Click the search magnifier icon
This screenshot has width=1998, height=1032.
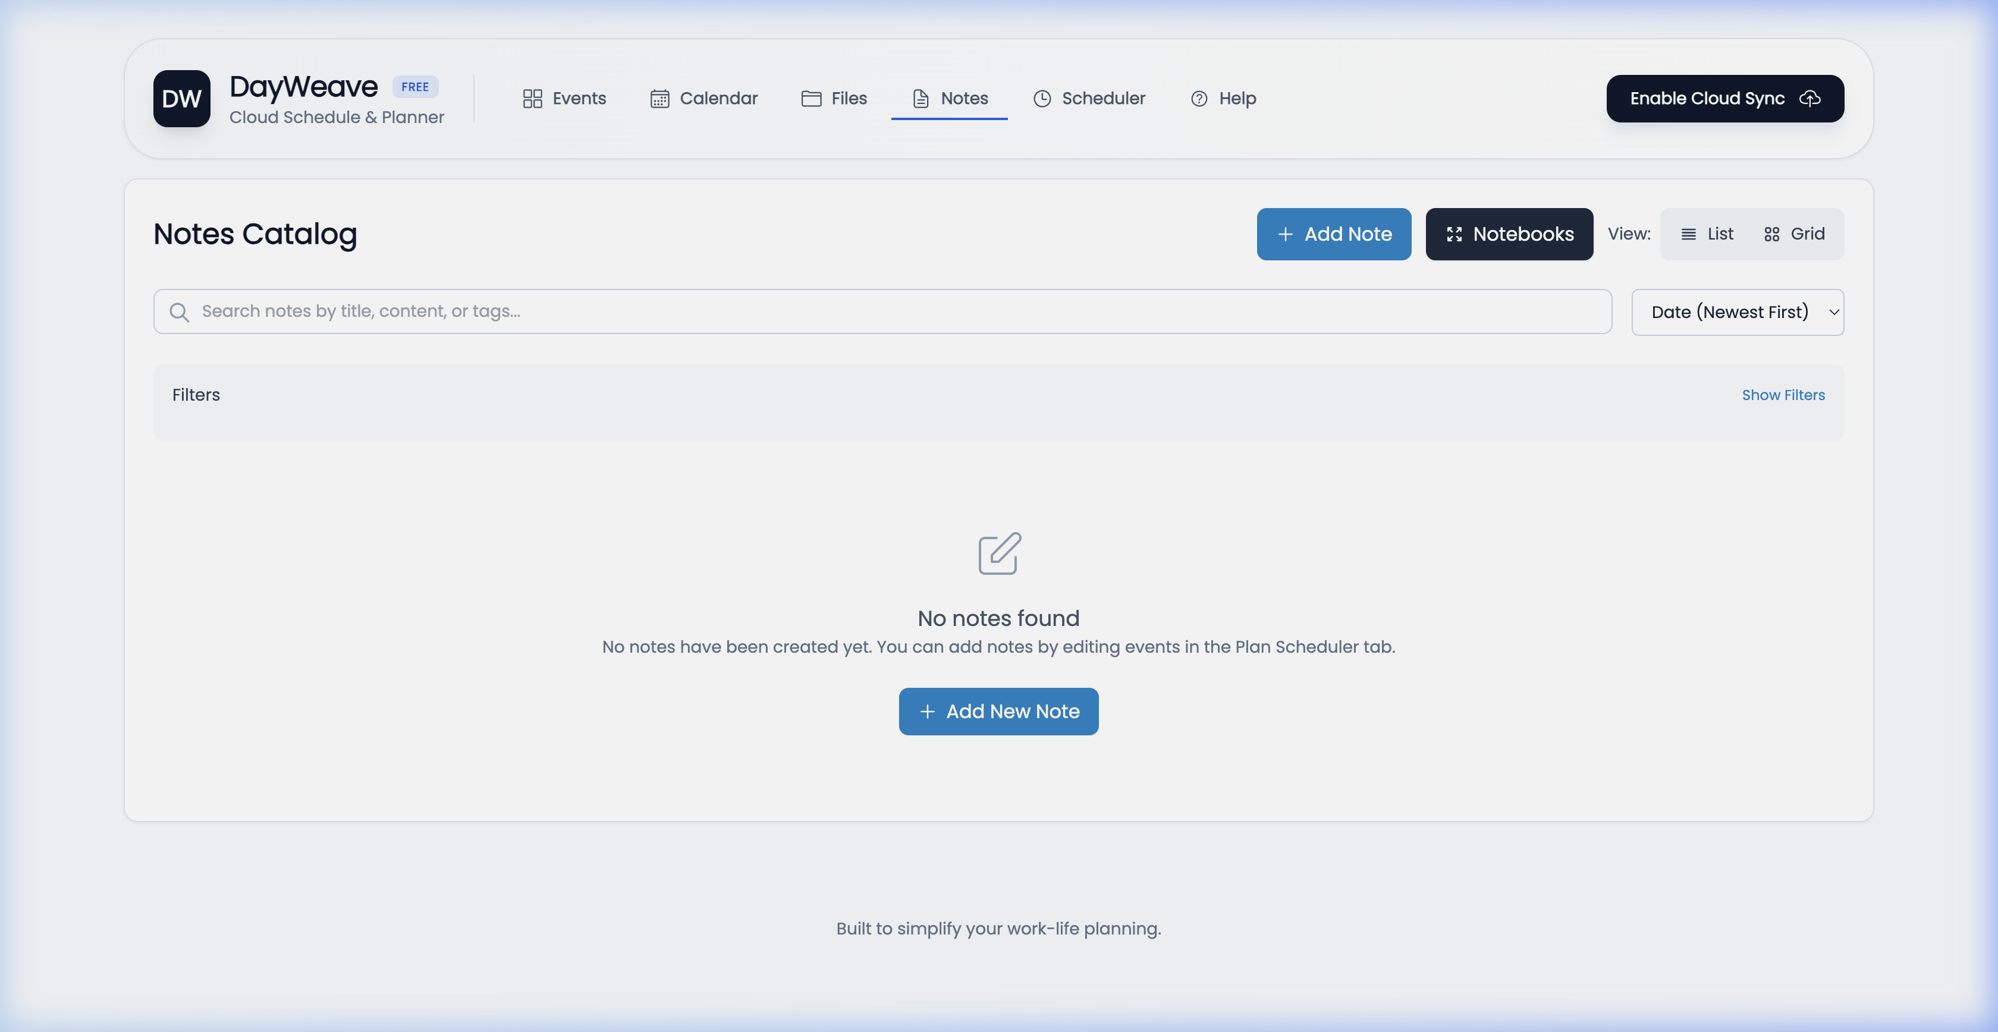click(179, 312)
